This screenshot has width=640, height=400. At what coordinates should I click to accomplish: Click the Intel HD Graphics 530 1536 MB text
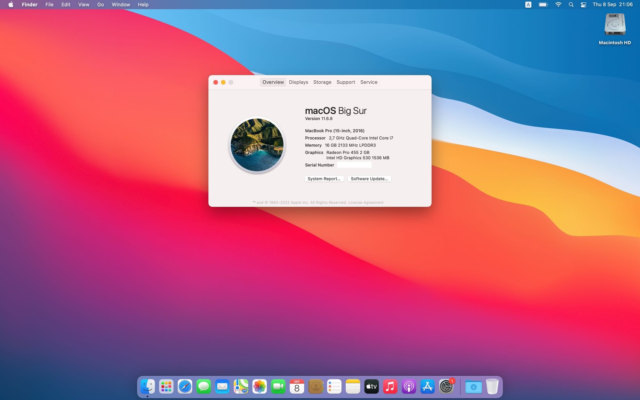pyautogui.click(x=358, y=158)
